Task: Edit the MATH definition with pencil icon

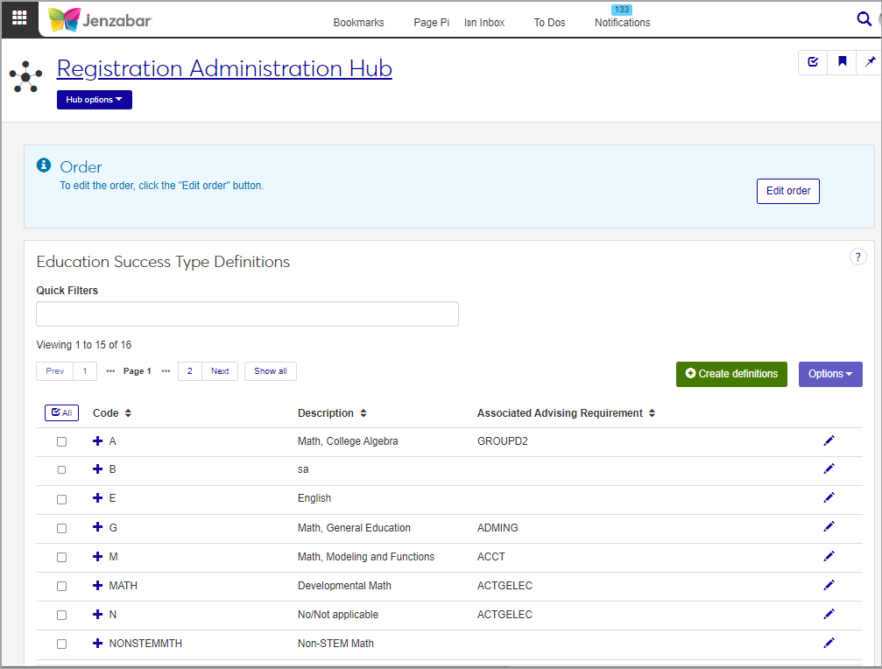Action: (x=829, y=585)
